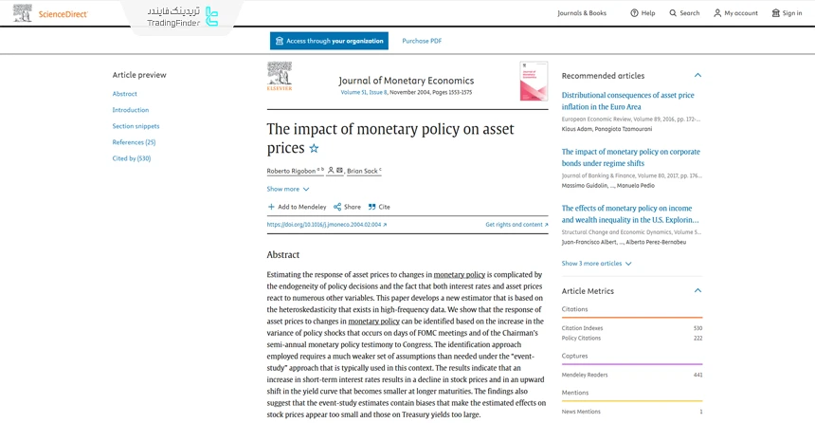Expand Show 3 more articles

pyautogui.click(x=596, y=264)
